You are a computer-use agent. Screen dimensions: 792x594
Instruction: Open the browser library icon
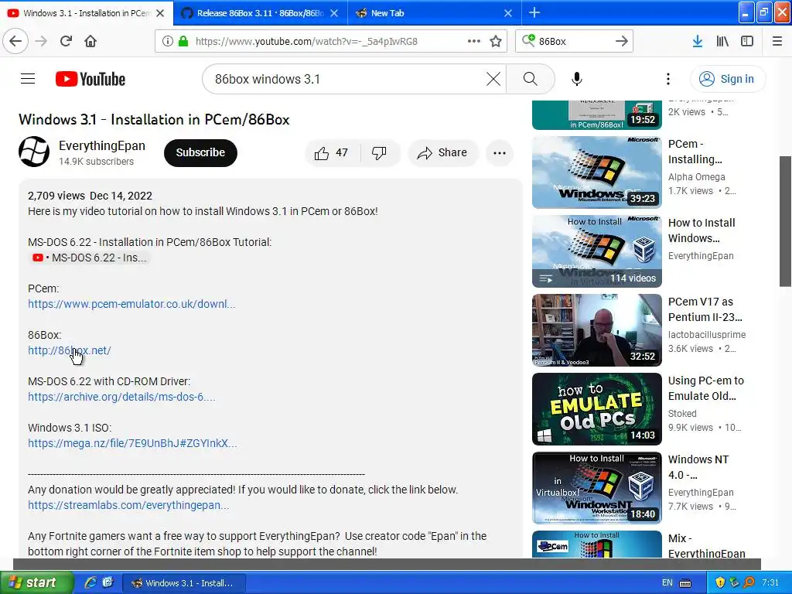[722, 41]
